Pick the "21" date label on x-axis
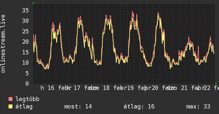 pyautogui.click(x=184, y=88)
